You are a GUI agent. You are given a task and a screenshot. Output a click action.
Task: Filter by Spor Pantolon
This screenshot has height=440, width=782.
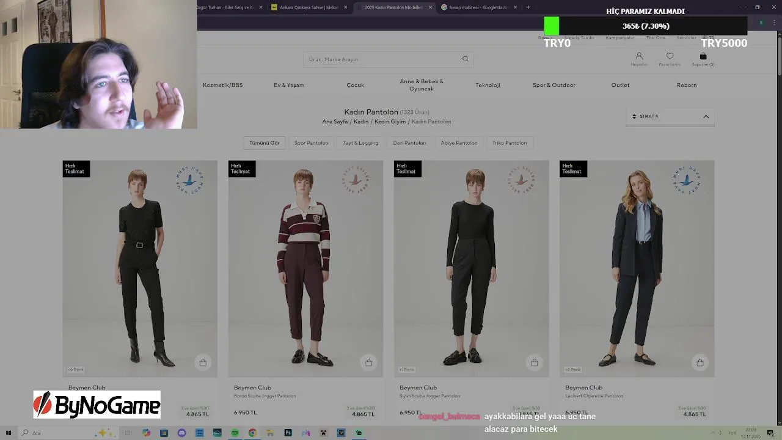[311, 143]
